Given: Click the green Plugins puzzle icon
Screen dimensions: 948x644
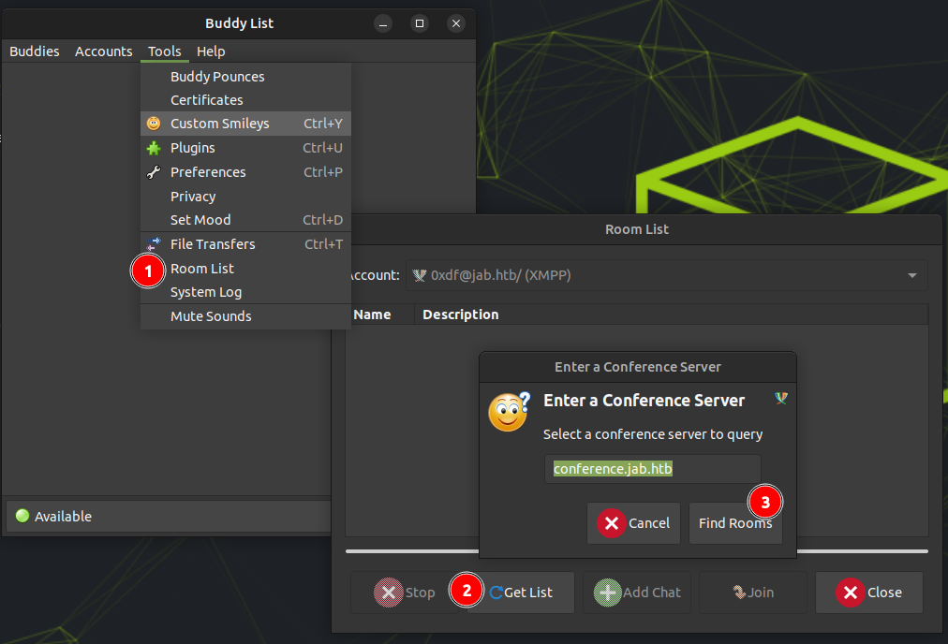Looking at the screenshot, I should [153, 148].
